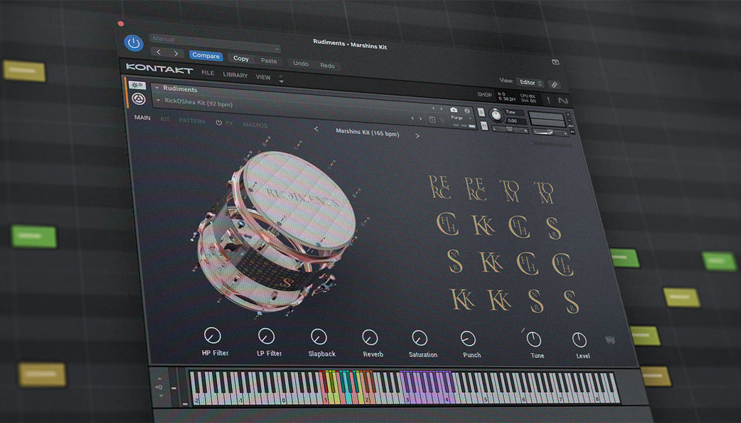Image resolution: width=741 pixels, height=423 pixels.
Task: Switch to the MACROS tab
Action: [x=255, y=125]
